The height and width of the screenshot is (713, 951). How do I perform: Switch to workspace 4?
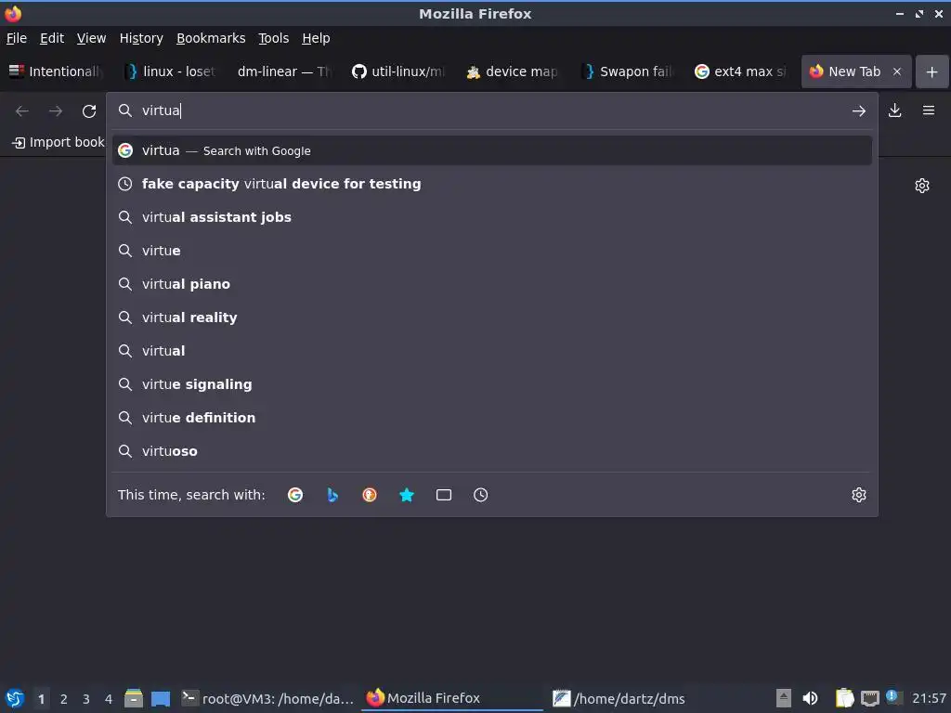click(109, 699)
